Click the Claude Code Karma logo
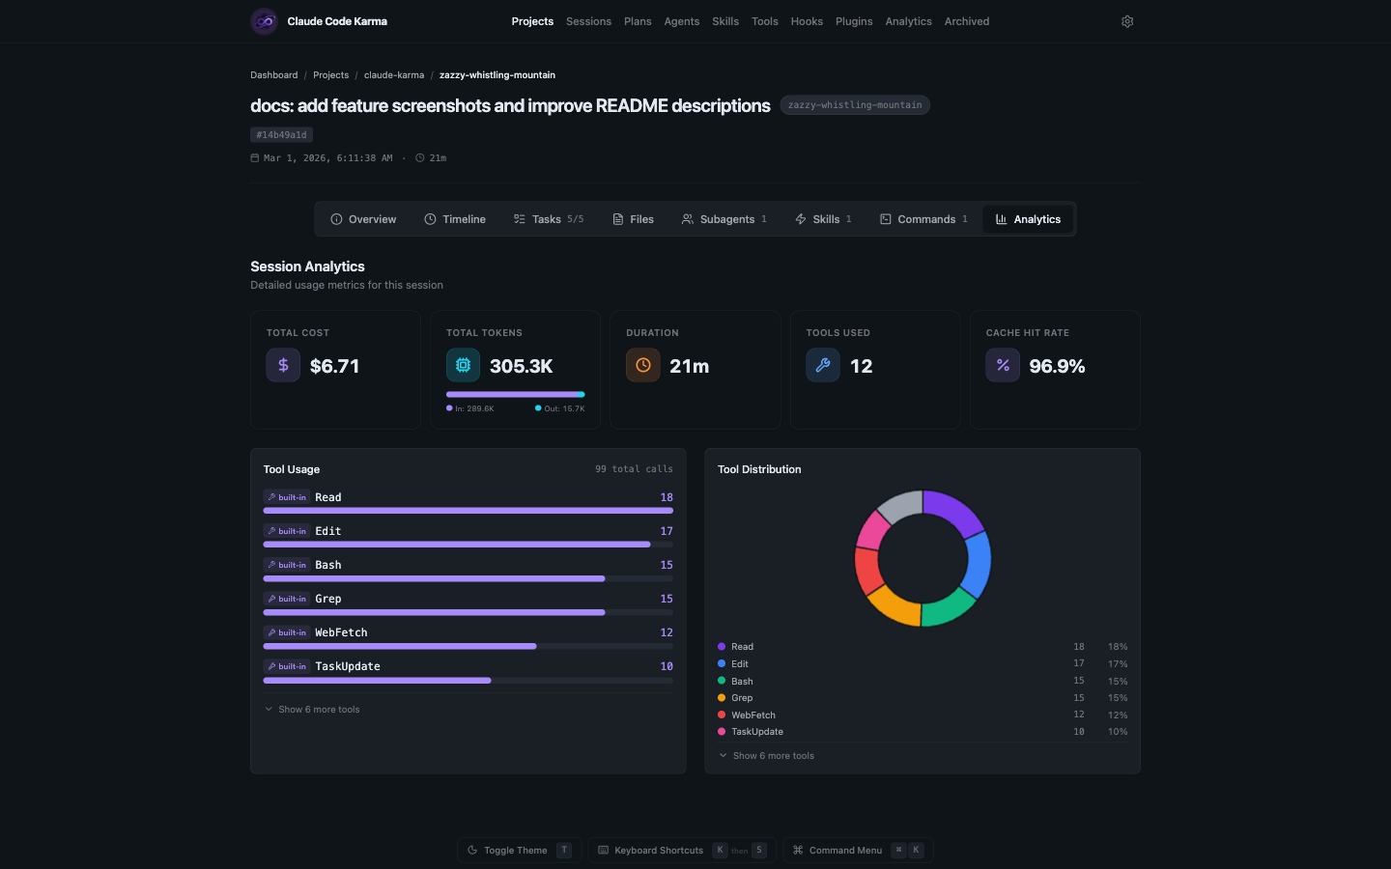Viewport: 1391px width, 869px height. (x=263, y=21)
